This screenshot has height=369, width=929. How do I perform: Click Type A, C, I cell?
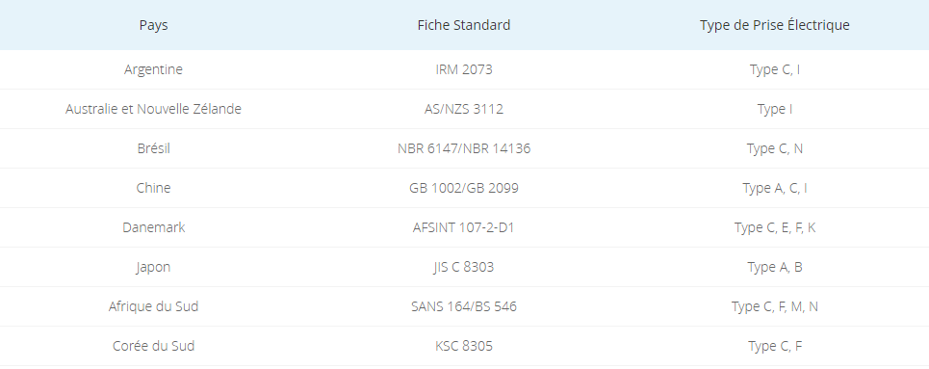pos(774,188)
